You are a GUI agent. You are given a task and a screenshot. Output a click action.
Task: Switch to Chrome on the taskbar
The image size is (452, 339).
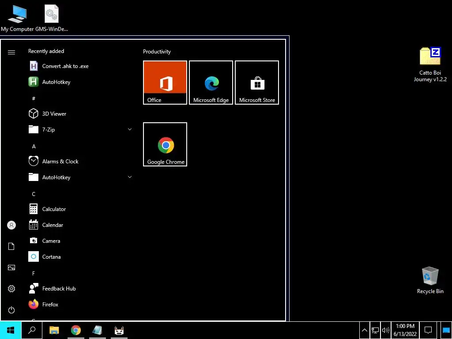(76, 330)
